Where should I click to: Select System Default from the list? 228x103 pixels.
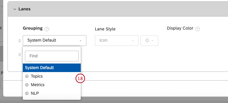pyautogui.click(x=52, y=68)
